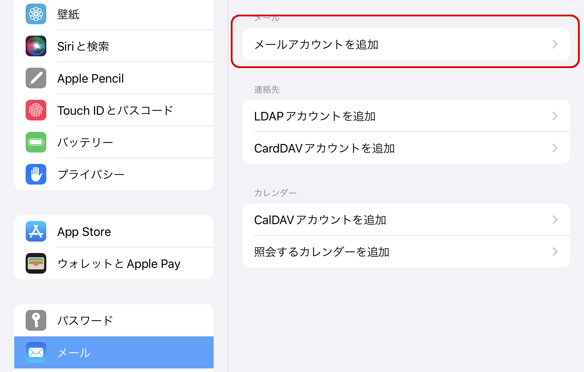The height and width of the screenshot is (372, 584).
Task: Open the Touch ID fingerprint icon
Action: tap(36, 110)
